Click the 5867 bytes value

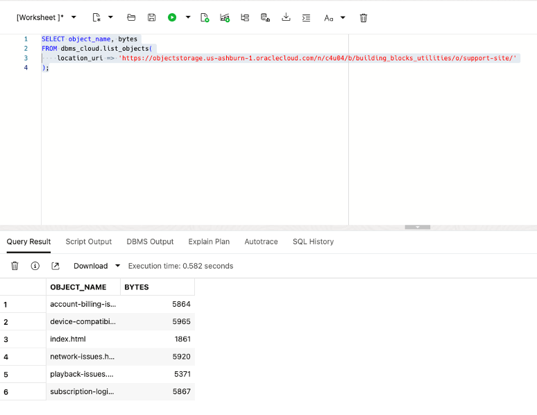tap(181, 391)
